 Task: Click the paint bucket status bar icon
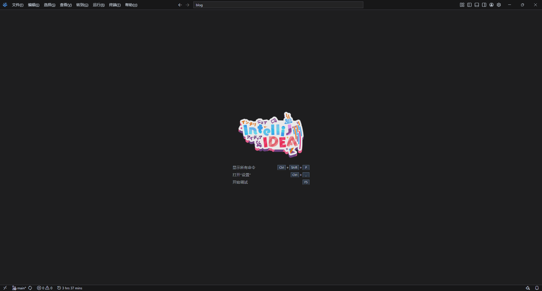click(528, 288)
